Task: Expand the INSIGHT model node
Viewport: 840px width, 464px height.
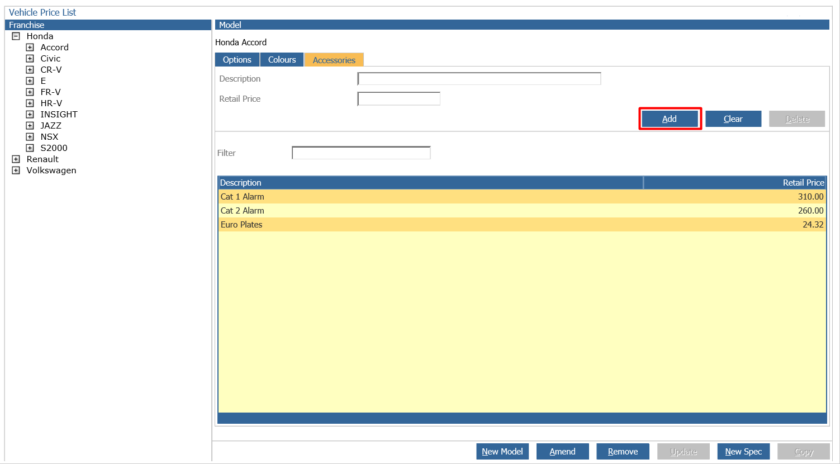Action: tap(30, 115)
